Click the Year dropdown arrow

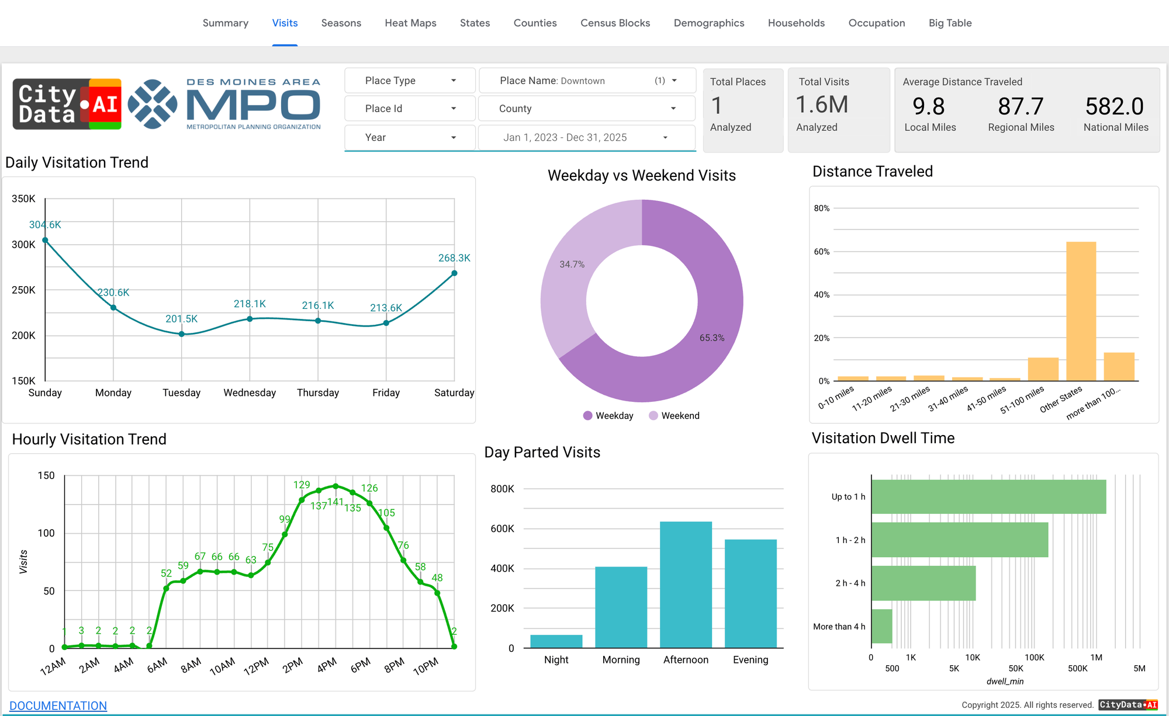tap(454, 138)
